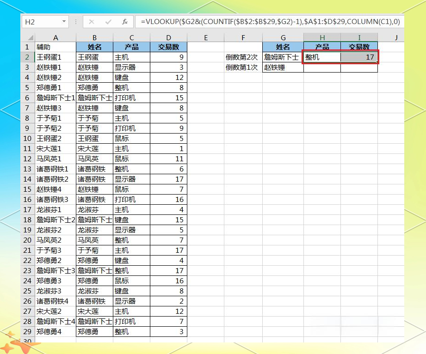
Task: Expand the Name Box dropdown arrow
Action: [x=64, y=21]
